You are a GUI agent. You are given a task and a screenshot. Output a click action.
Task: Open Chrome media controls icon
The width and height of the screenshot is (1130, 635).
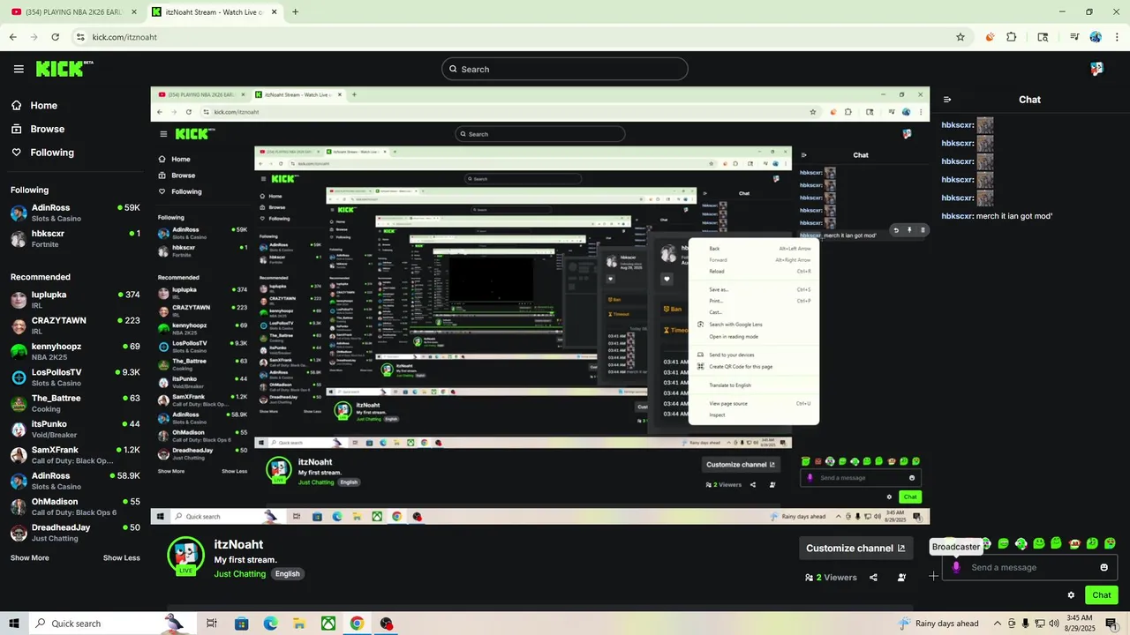click(1074, 37)
